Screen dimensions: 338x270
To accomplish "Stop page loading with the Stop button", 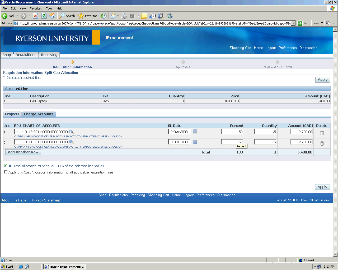I will tap(36, 16).
